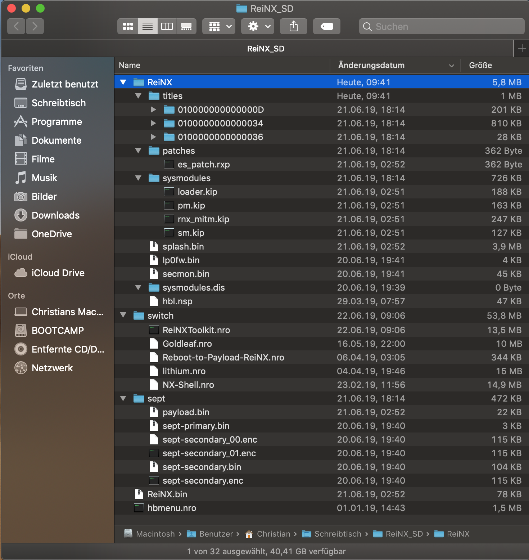
Task: Expand the 0100000000000036 folder
Action: [x=153, y=137]
